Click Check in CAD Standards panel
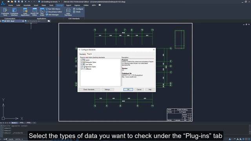 (x=77, y=12)
